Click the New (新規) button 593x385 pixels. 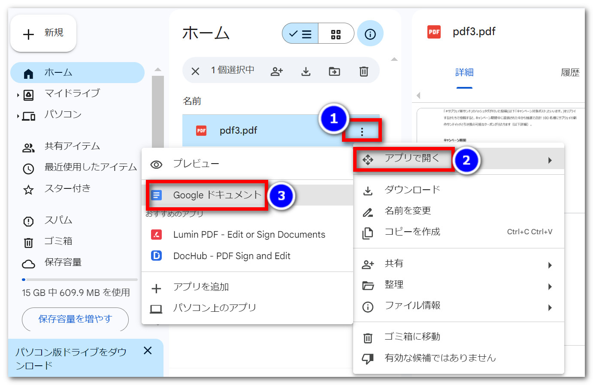pyautogui.click(x=43, y=33)
